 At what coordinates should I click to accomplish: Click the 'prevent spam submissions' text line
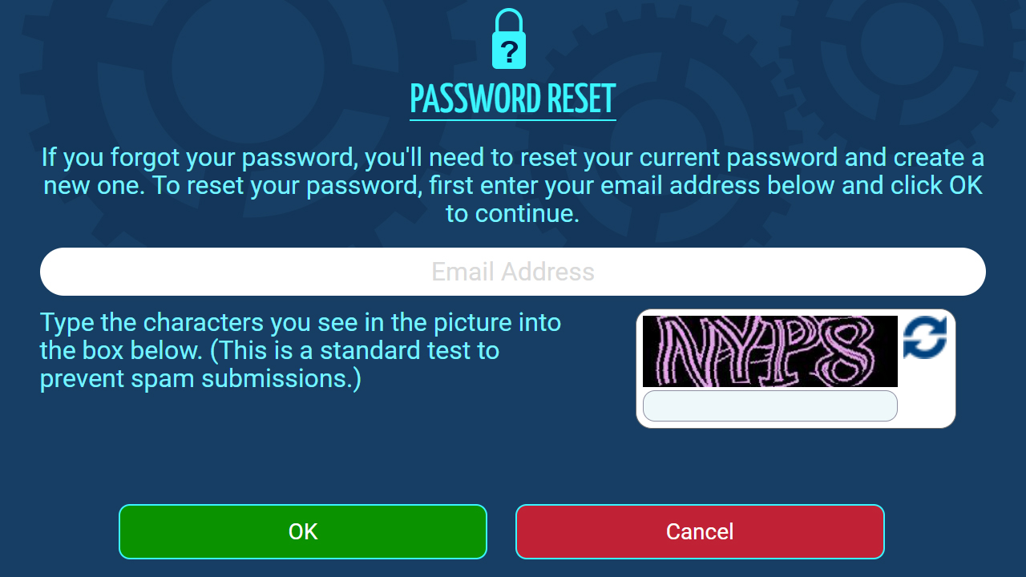200,378
